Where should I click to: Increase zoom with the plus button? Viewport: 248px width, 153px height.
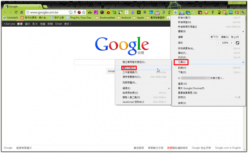point(231,43)
